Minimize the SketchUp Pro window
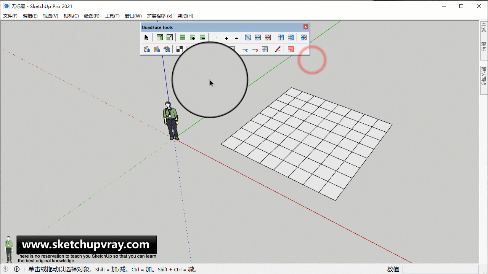Screen dimensions: 488x274 click(x=444, y=6)
